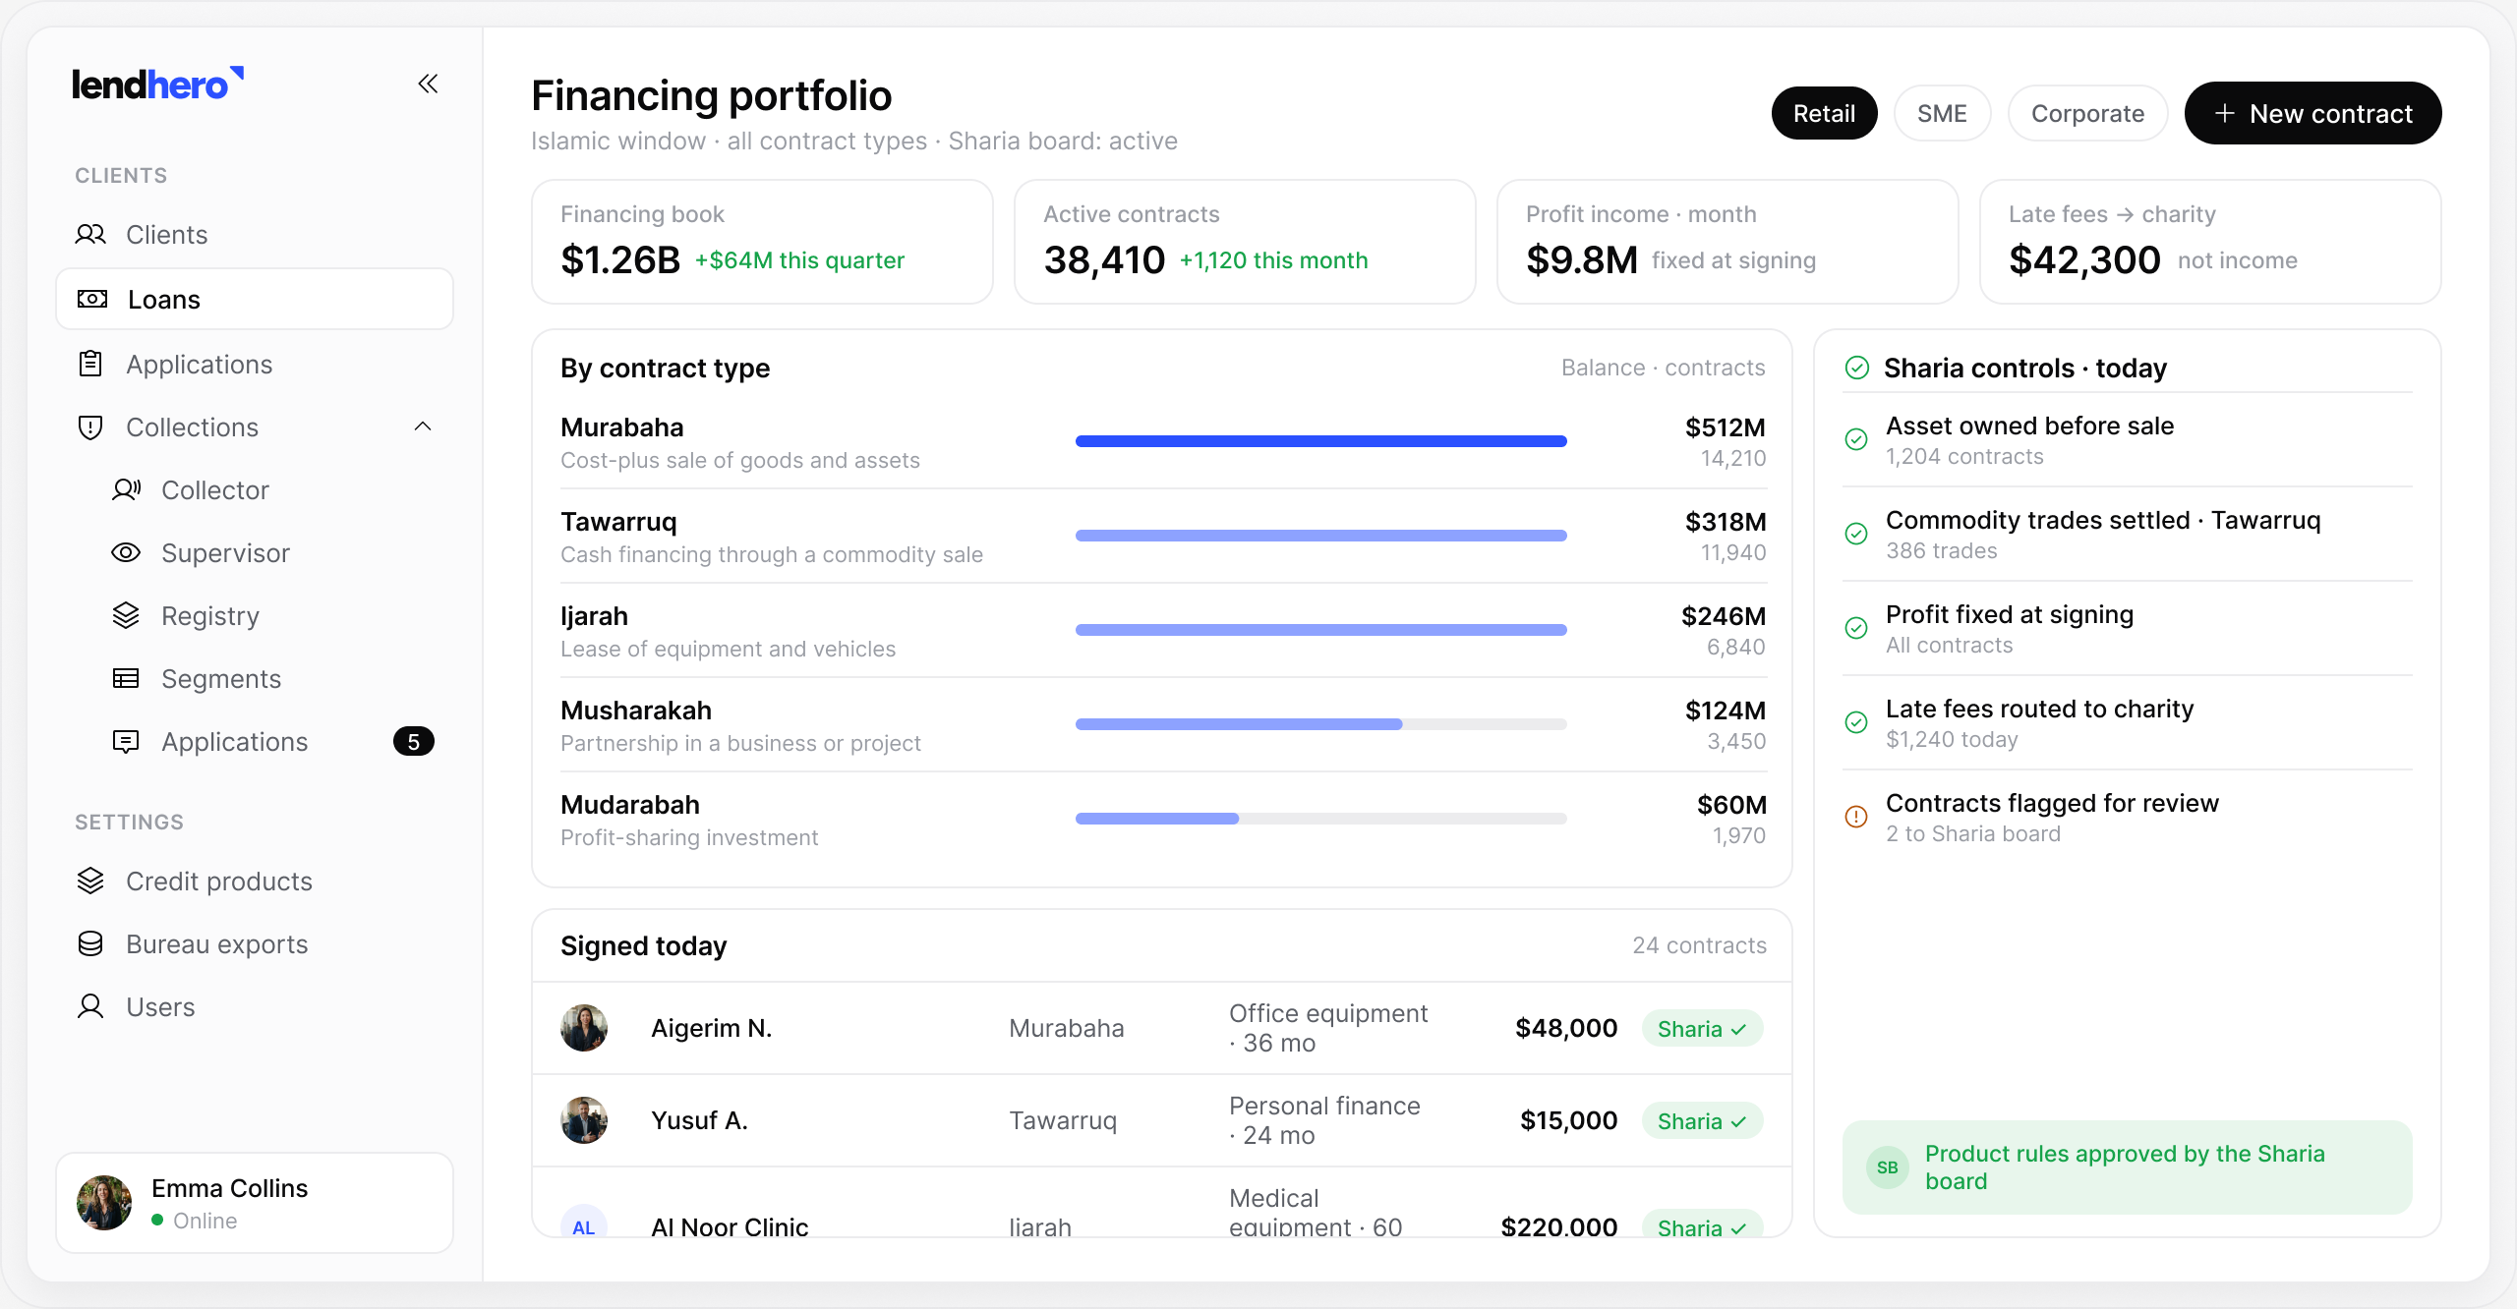The width and height of the screenshot is (2517, 1309).
Task: Click the Al Noor Clinic name
Action: (730, 1225)
